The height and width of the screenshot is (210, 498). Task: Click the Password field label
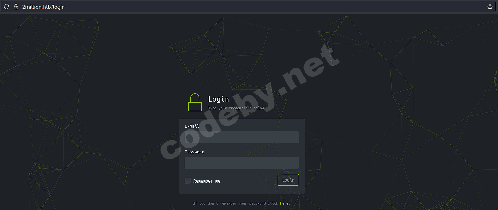195,152
